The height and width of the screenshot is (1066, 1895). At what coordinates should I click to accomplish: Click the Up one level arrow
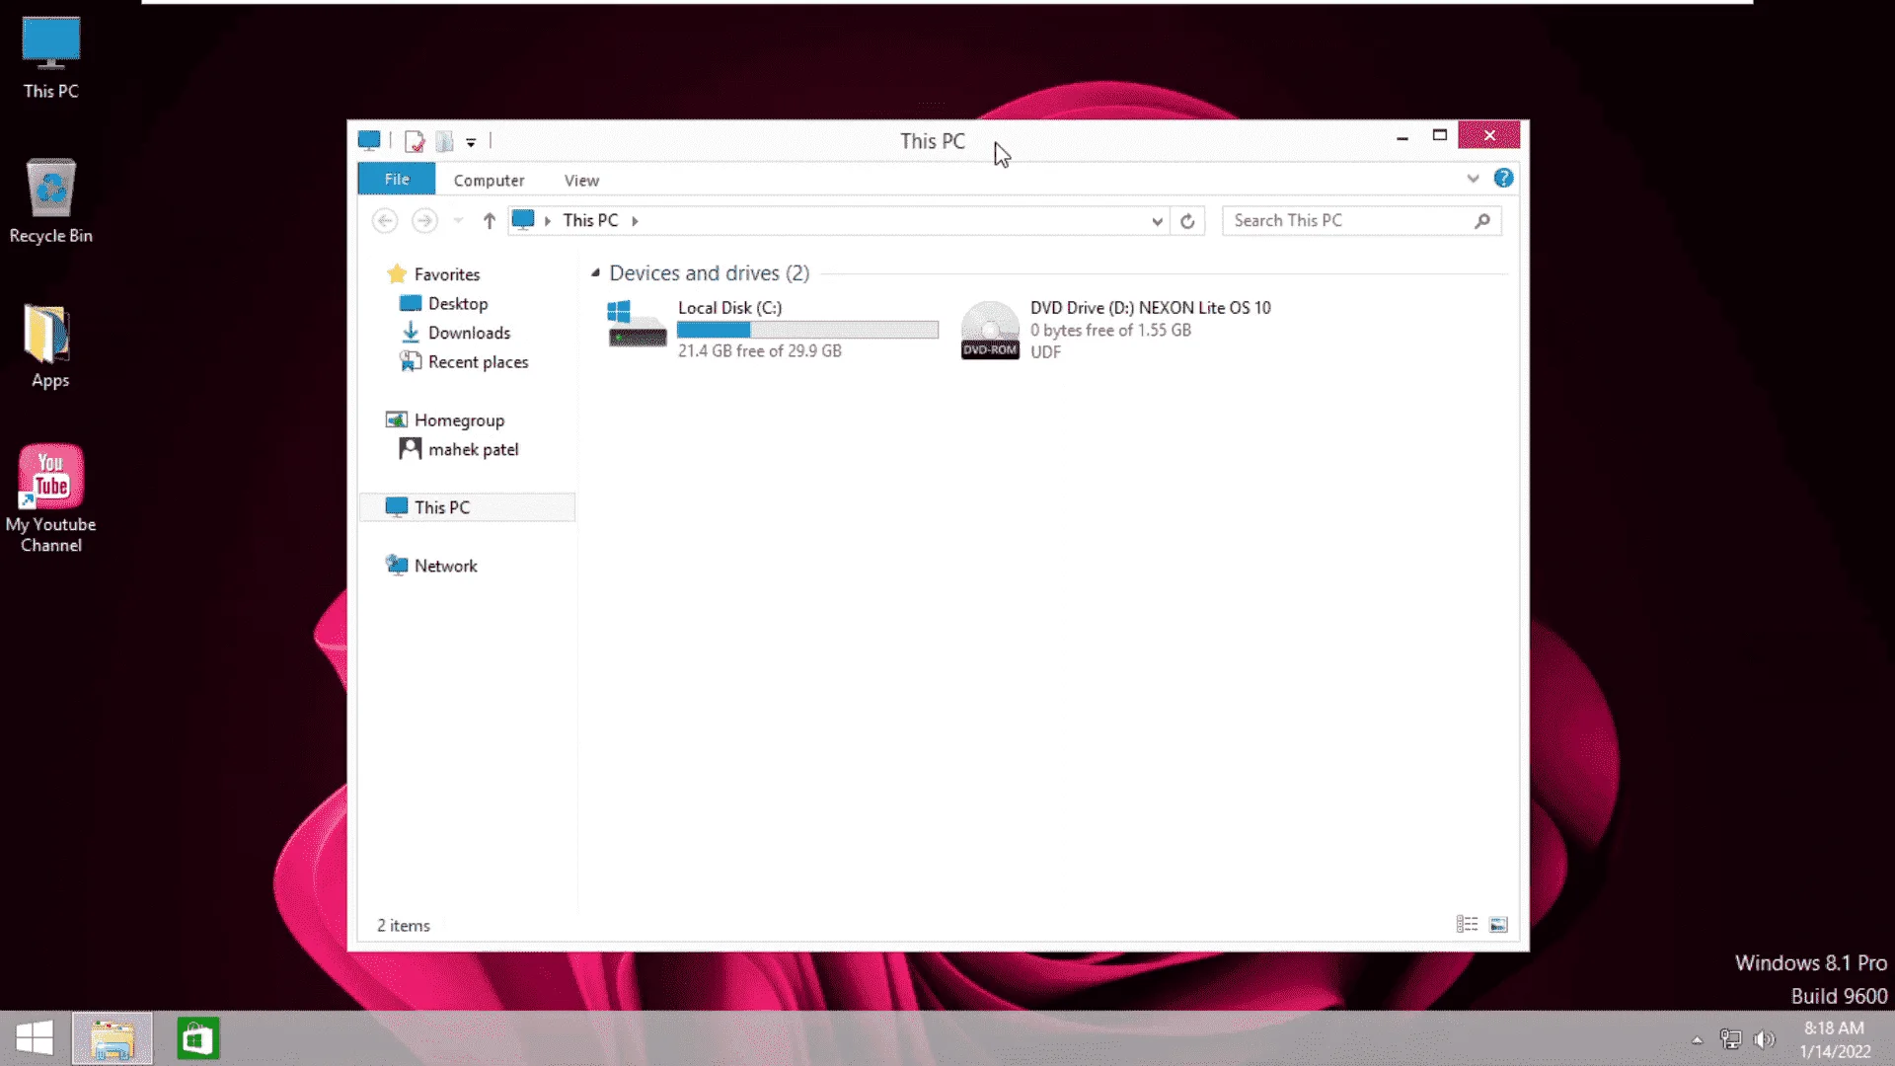coord(489,220)
